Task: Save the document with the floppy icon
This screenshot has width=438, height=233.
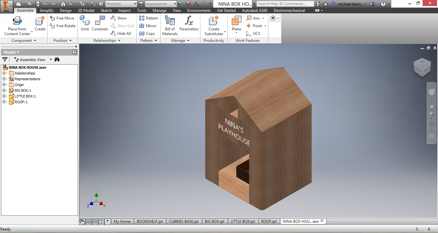Action: [38, 4]
